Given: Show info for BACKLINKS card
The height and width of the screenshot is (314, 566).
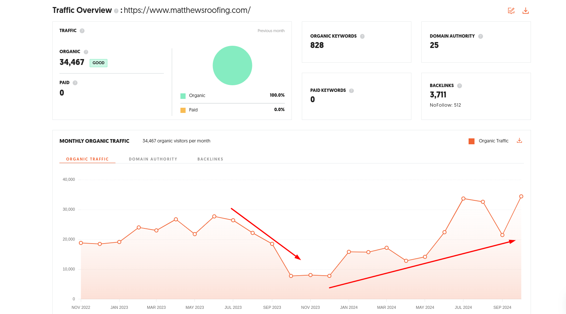Looking at the screenshot, I should pyautogui.click(x=459, y=86).
